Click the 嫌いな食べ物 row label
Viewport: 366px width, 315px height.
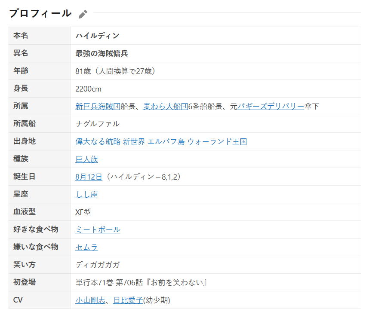coord(36,247)
